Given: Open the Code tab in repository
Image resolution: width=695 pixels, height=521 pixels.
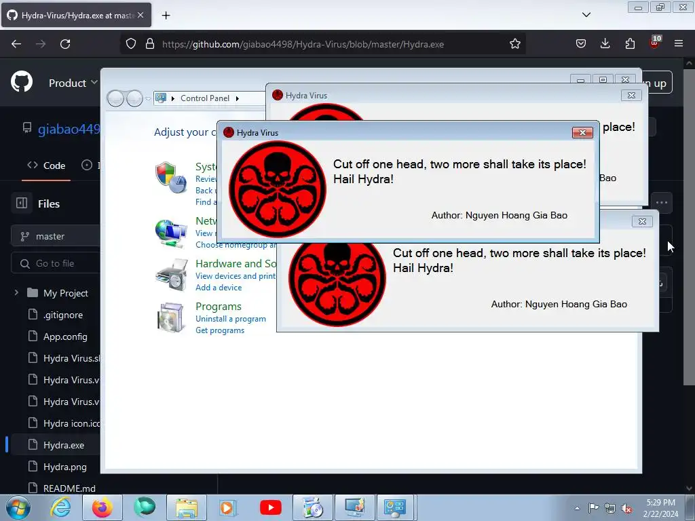Looking at the screenshot, I should click(46, 166).
